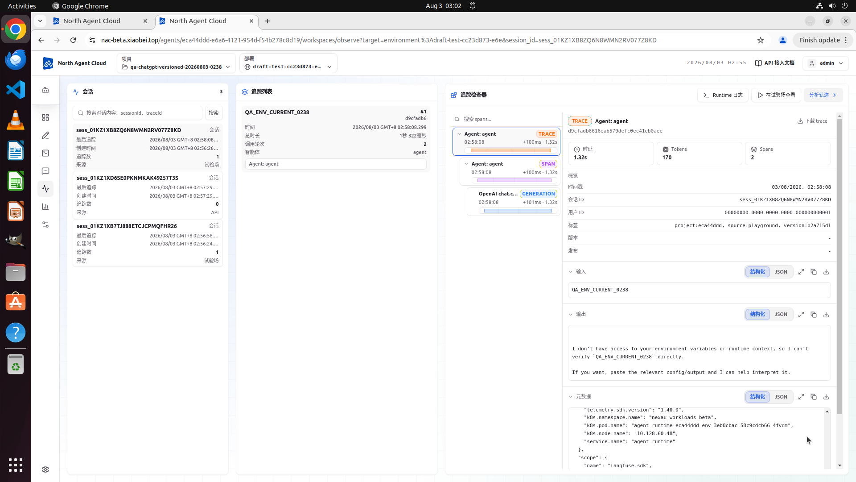Viewport: 856px width, 482px height.
Task: Click the 下载 trace link
Action: pos(812,121)
